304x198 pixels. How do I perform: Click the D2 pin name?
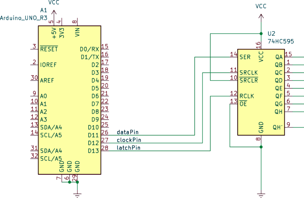tap(95, 65)
